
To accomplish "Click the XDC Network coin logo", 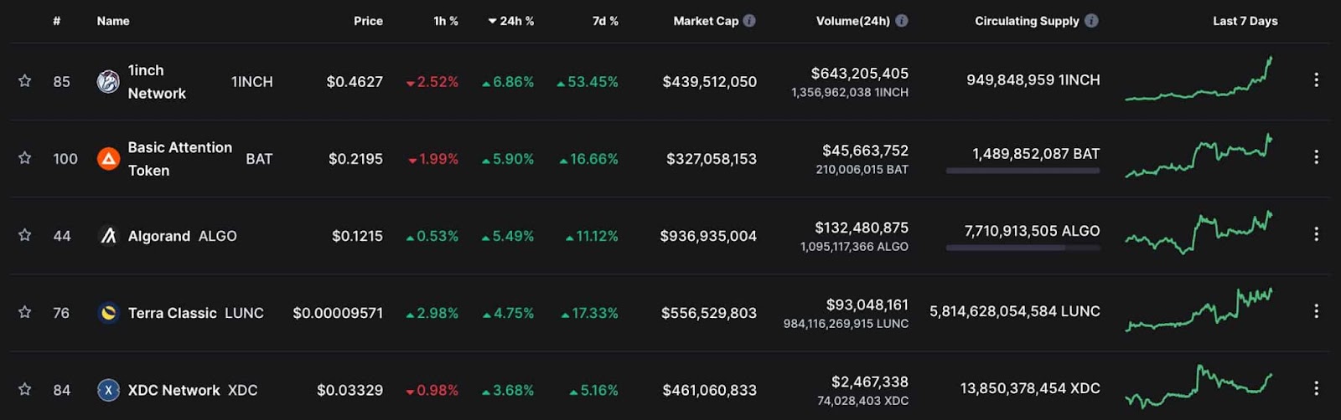I will [108, 390].
